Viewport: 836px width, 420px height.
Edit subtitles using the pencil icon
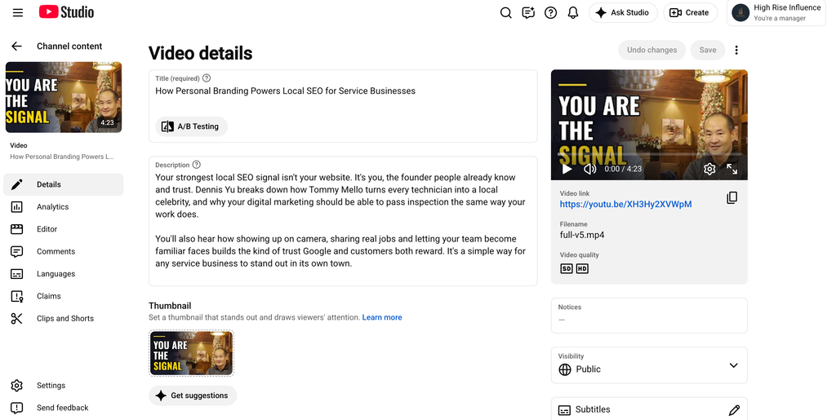[x=734, y=409]
